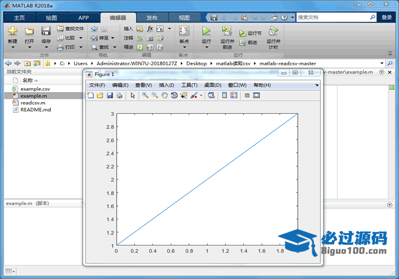The image size is (399, 279).
Task: Click the help question mark icon
Action: (x=284, y=17)
